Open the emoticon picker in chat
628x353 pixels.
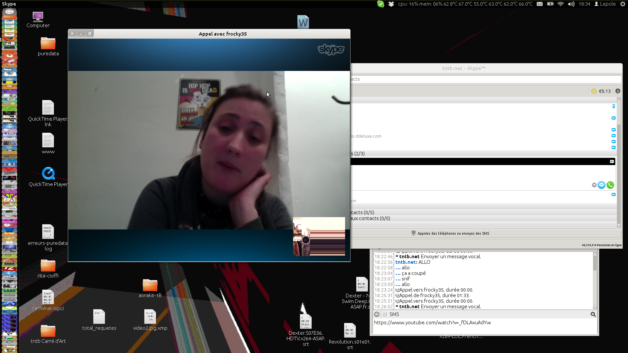click(377, 314)
